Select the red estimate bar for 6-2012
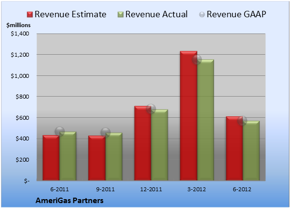This screenshot has width=290, height=208. tap(234, 148)
